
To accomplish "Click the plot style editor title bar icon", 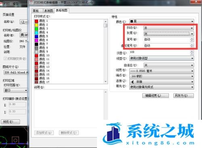I will [32, 2].
